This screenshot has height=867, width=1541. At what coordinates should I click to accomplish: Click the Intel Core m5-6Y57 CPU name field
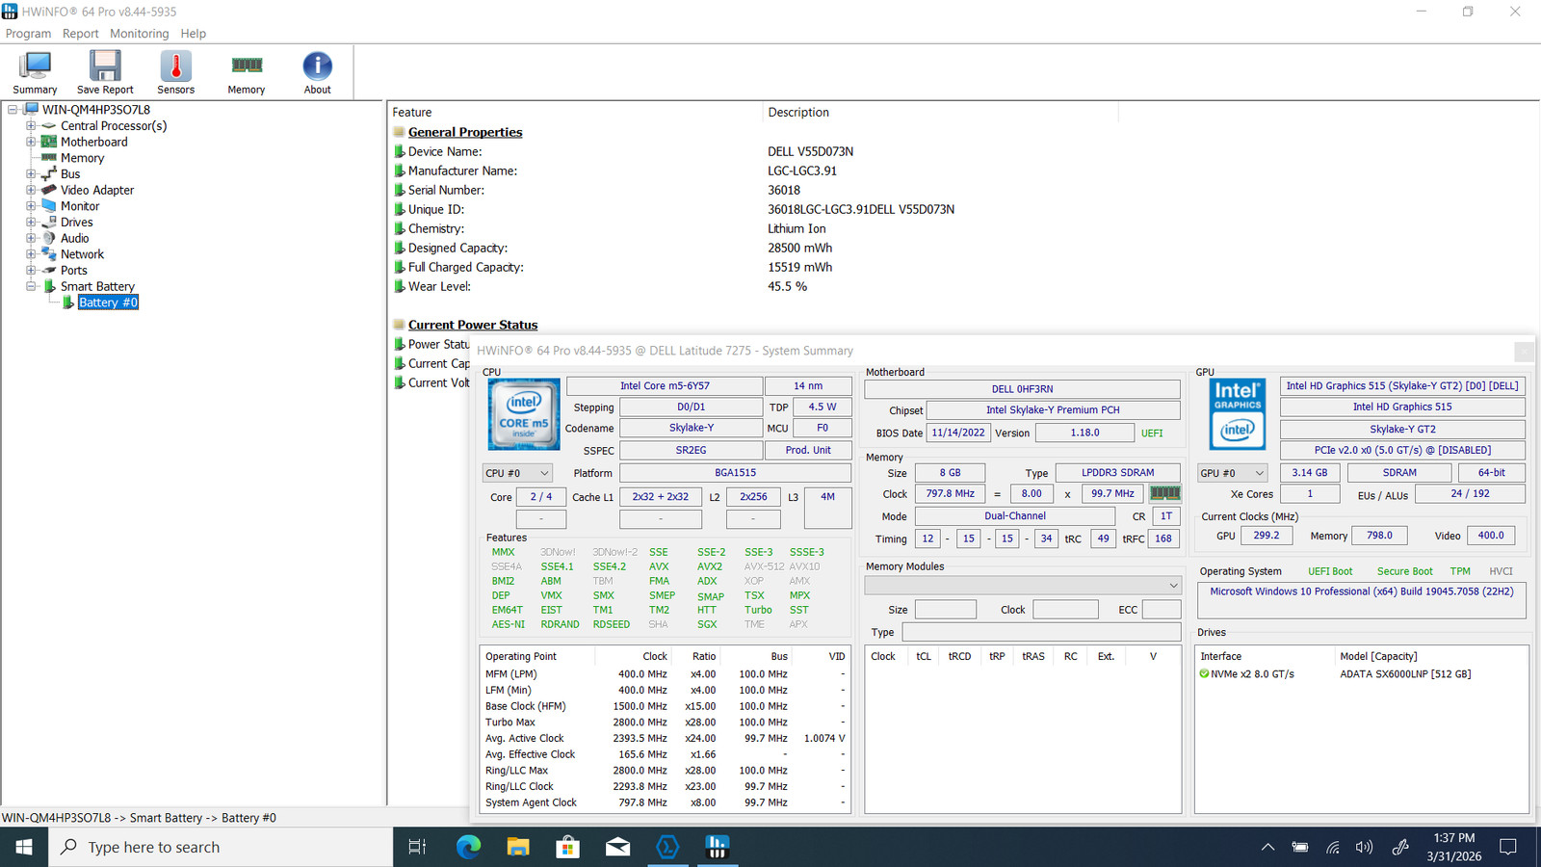665,386
